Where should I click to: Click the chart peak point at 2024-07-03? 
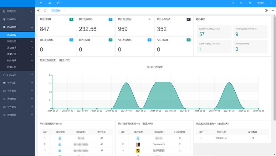(126, 82)
